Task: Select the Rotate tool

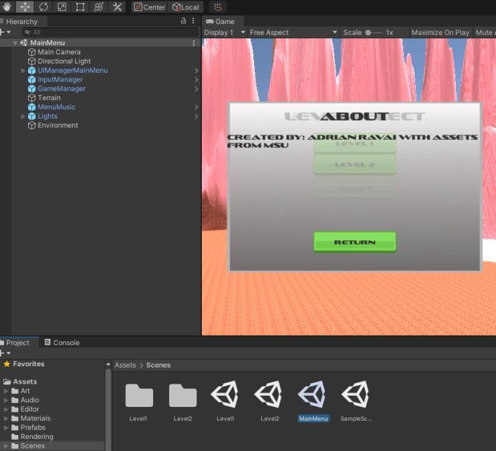Action: (43, 7)
